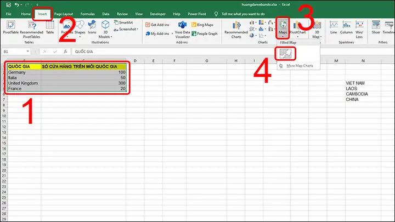The image size is (395, 222).
Task: Switch to the Insert tab
Action: coord(42,14)
